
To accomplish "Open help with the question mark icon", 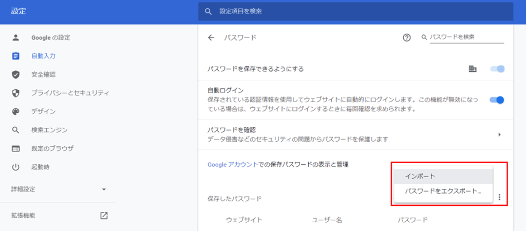I will point(407,37).
